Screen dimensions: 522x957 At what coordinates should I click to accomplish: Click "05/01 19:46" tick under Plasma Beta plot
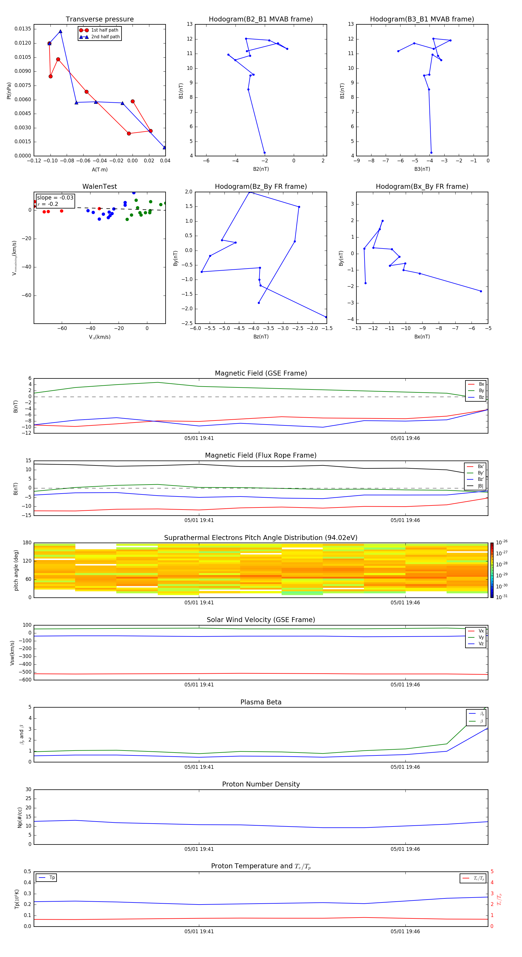tap(405, 767)
